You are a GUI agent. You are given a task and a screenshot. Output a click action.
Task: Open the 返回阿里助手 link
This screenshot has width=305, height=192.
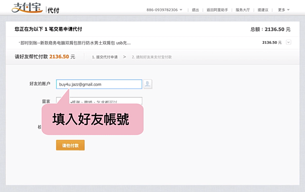click(x=217, y=10)
